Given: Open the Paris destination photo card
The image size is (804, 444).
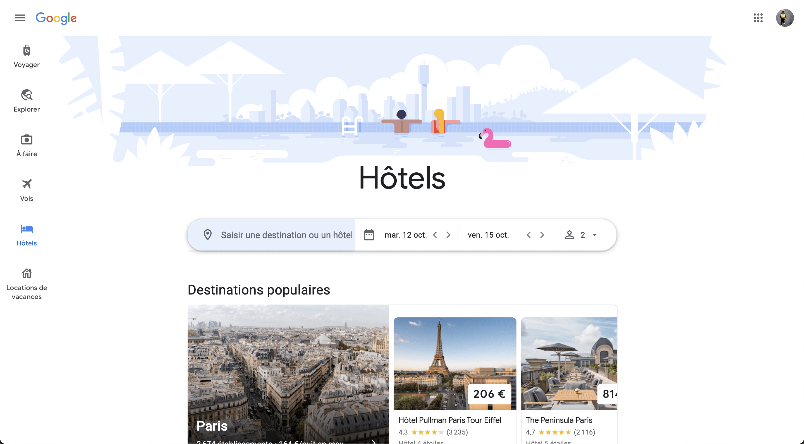Looking at the screenshot, I should coord(288,374).
